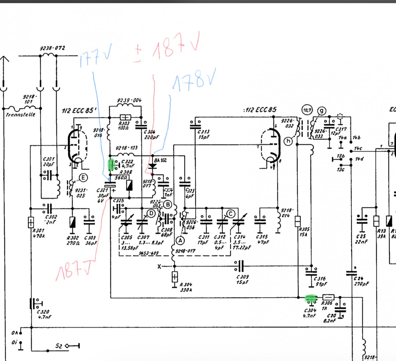Screen dimensions: 396x361
Task: Click the X connection point label
Action: (159, 266)
